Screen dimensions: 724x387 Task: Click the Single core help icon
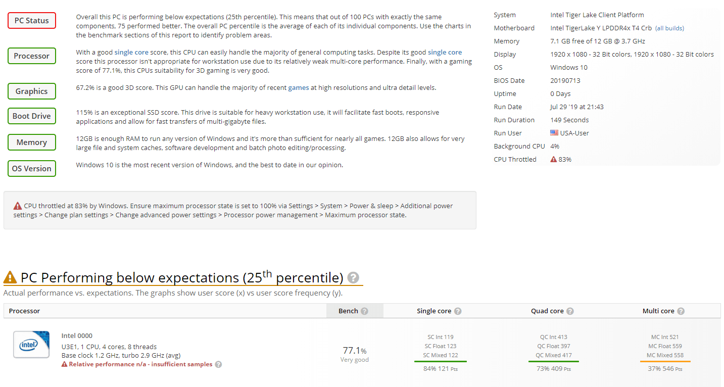point(458,311)
